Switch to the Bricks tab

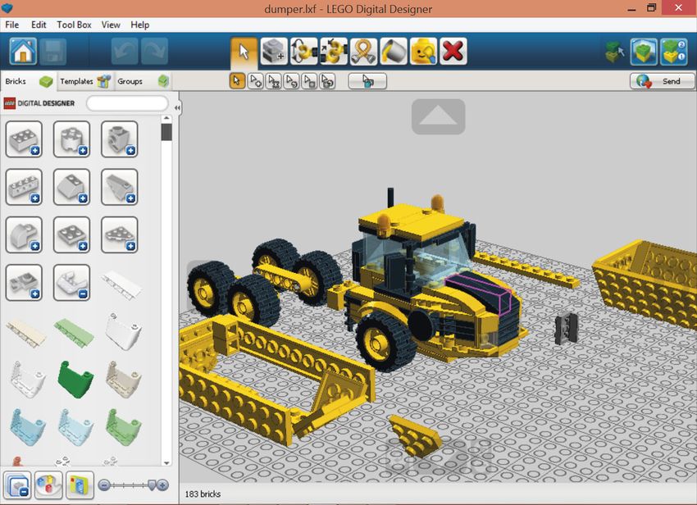29,81
